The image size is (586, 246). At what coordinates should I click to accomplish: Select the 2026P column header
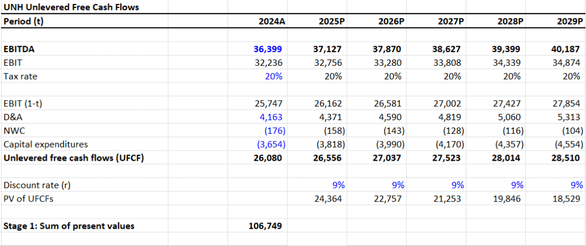coord(391,21)
